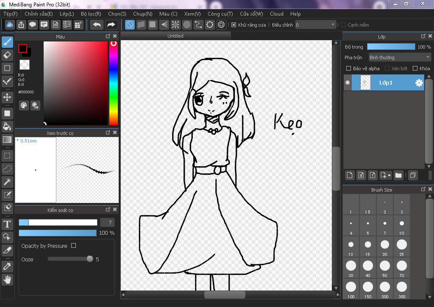434x307 pixels.
Task: Select the Dot tool
Action: click(x=7, y=81)
